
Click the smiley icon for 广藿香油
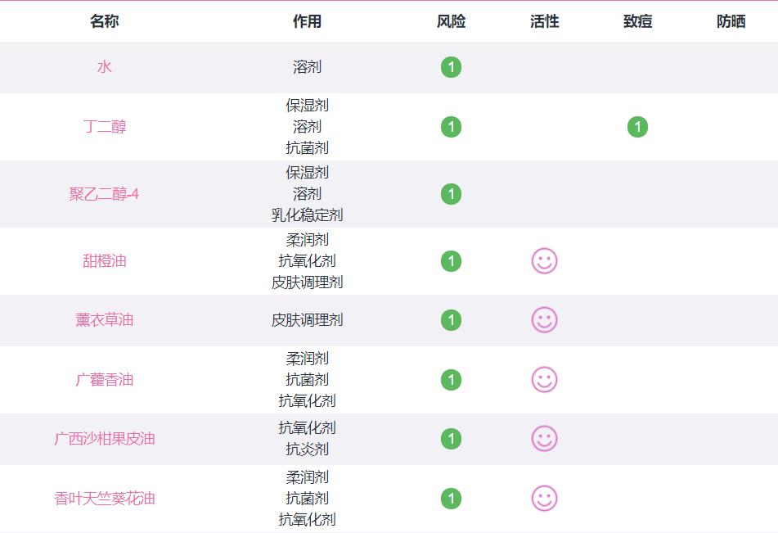click(x=544, y=380)
